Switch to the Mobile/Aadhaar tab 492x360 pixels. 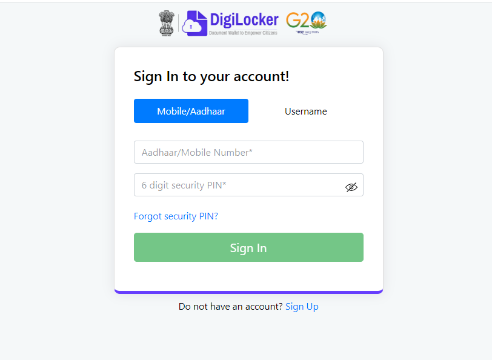(191, 111)
